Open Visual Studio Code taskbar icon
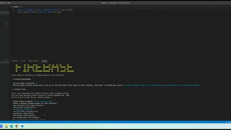Viewport: 231px width, 130px height. tap(22, 126)
